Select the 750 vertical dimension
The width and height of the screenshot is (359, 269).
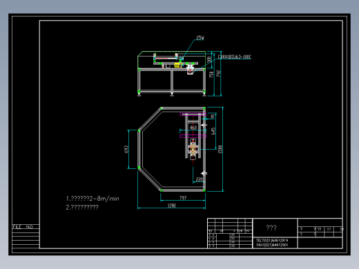tap(211, 74)
